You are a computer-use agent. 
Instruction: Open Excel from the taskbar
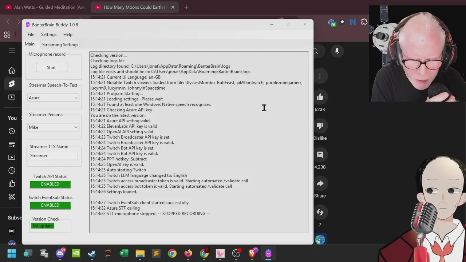[124, 253]
